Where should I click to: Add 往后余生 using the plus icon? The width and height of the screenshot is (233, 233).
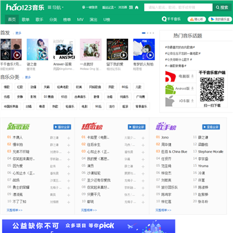click(143, 145)
